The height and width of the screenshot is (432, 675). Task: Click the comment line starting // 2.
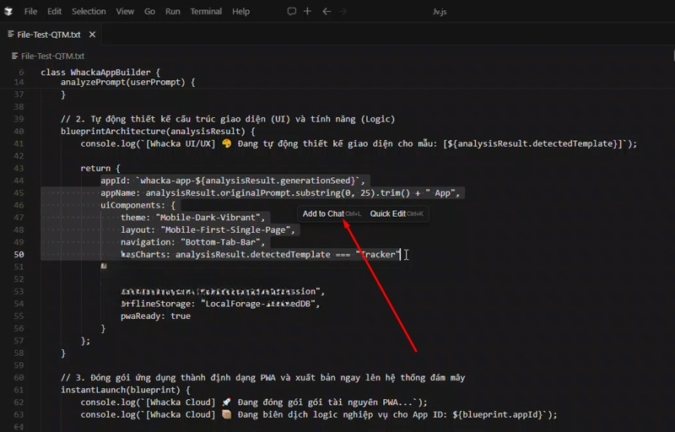pyautogui.click(x=228, y=119)
